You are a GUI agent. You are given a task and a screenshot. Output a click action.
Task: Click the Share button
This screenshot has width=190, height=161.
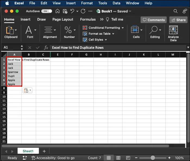(x=178, y=20)
